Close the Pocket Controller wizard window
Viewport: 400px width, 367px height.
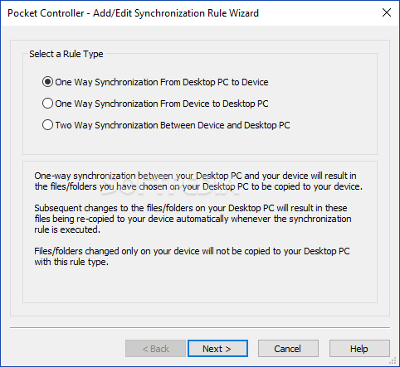point(387,12)
